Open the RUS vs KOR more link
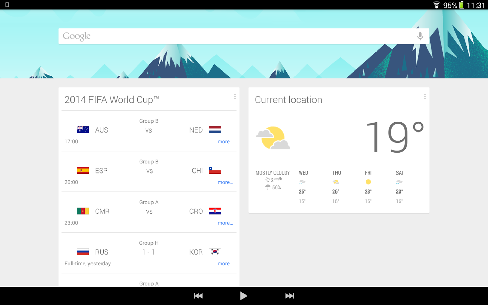Image resolution: width=488 pixels, height=305 pixels. [x=225, y=264]
